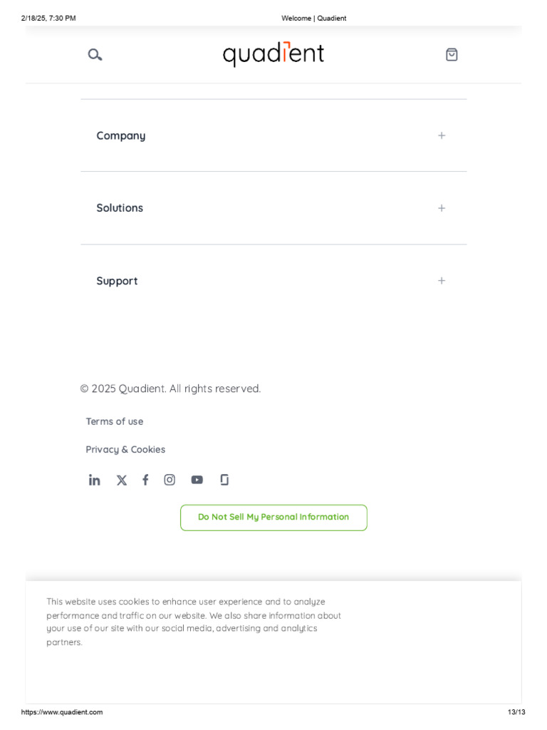Click the Quadient logo
The width and height of the screenshot is (547, 730).
click(273, 54)
